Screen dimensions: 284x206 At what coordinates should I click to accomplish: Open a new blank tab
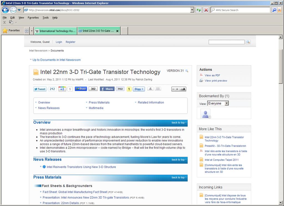click(x=124, y=31)
